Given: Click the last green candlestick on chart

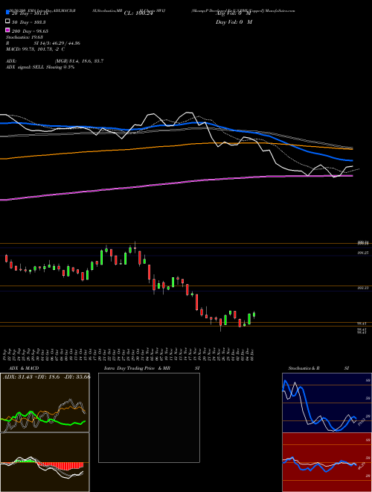Looking at the screenshot, I should tap(254, 315).
